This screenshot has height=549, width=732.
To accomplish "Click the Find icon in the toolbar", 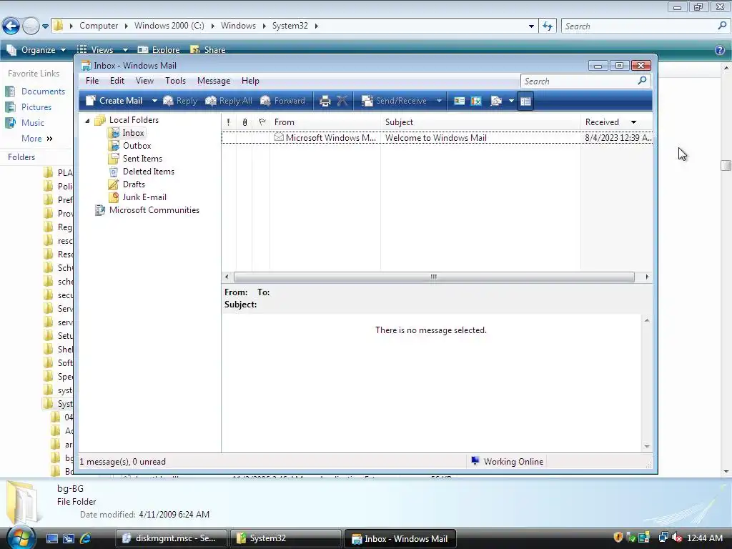I will coord(496,101).
